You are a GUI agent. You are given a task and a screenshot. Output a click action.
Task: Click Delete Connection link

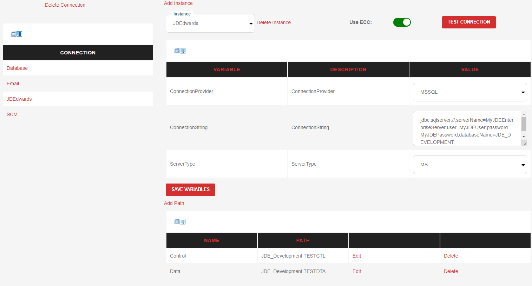65,5
